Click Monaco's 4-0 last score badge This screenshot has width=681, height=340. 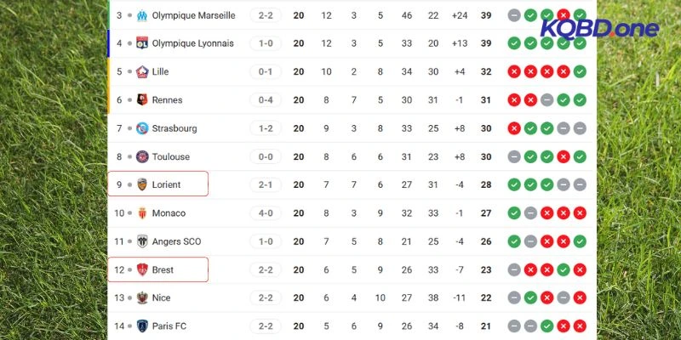pos(264,213)
